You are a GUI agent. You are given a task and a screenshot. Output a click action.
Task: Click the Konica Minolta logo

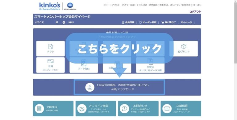pos(70,6)
